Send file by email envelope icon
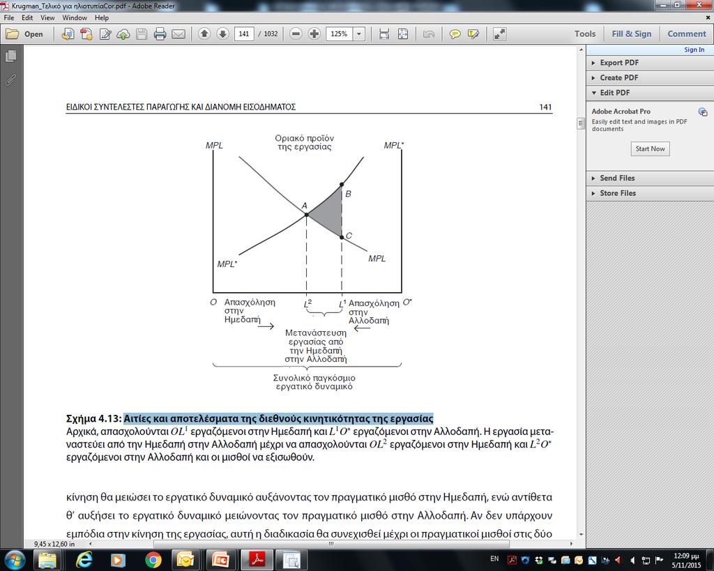 (x=178, y=34)
